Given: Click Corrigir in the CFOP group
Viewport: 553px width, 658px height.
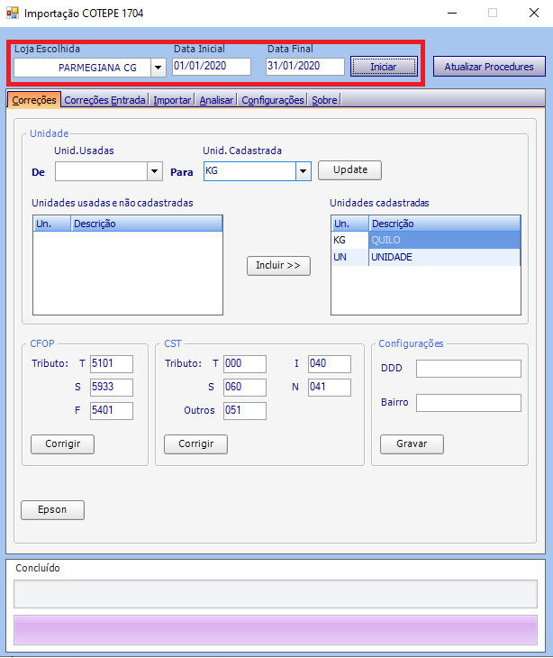Looking at the screenshot, I should 62,444.
